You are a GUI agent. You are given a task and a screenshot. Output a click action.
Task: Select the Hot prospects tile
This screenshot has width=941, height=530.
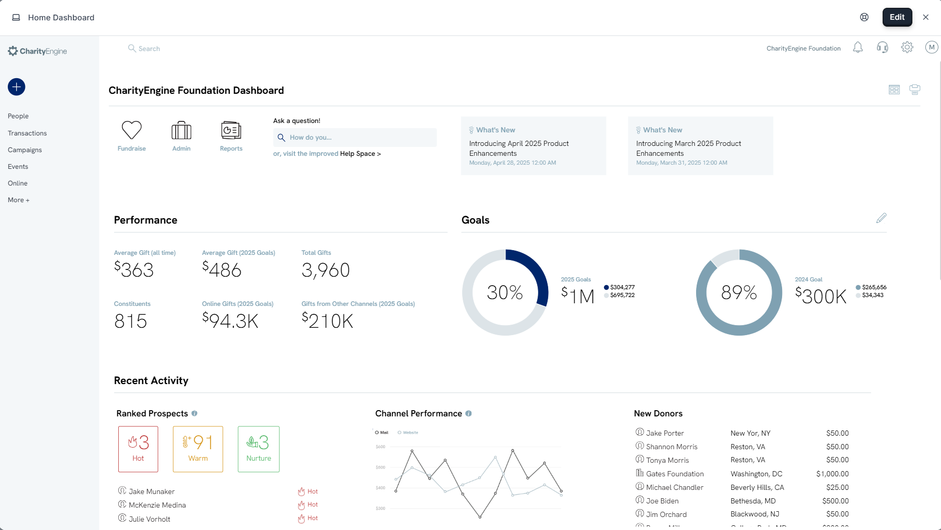[x=138, y=449]
